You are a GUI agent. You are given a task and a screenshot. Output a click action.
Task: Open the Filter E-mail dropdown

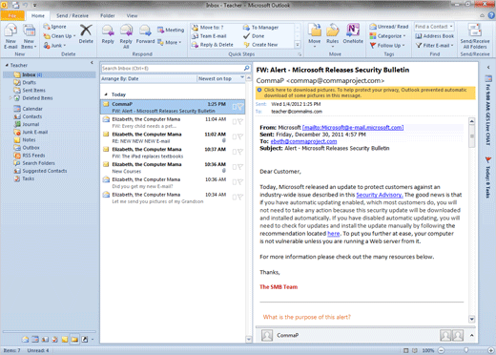click(x=435, y=46)
